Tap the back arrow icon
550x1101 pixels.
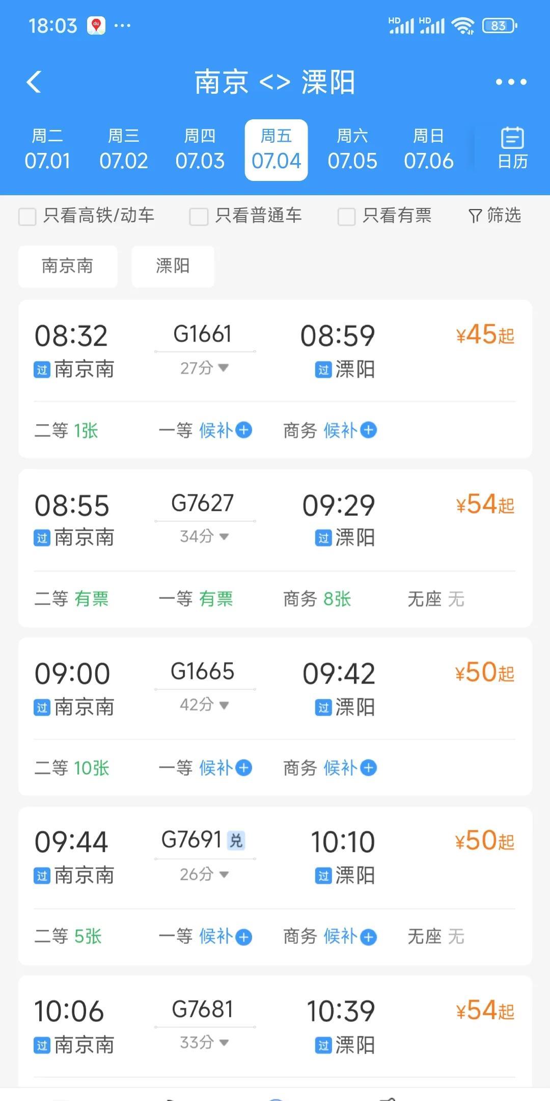tap(34, 82)
